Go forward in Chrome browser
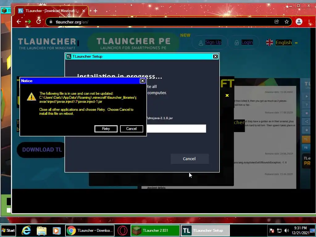Viewport: 316px width, 237px height. [x=28, y=22]
